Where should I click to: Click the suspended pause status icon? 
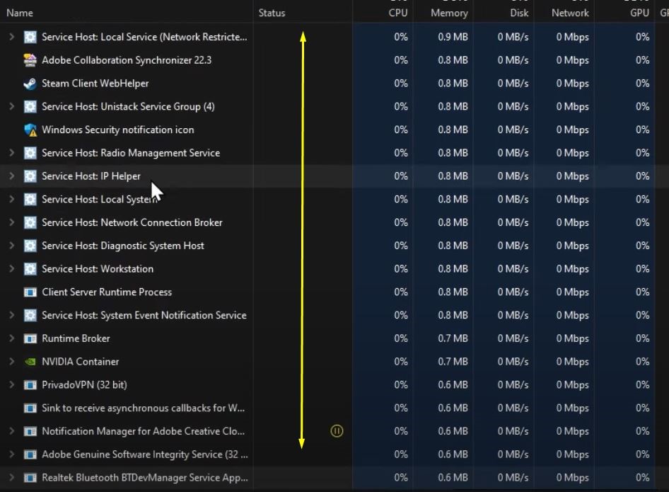[x=337, y=431]
